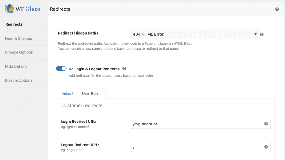Click the 'eg. /ghost-admin/' hint text
The image size is (285, 160).
[x=75, y=127]
